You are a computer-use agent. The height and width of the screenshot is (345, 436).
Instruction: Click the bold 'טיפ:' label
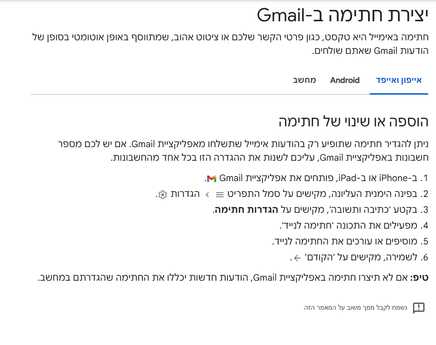pos(419,278)
